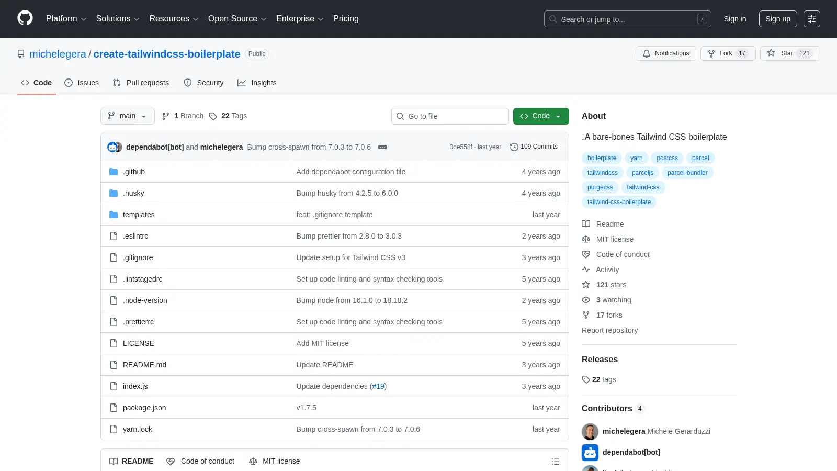Click the purgecss topic tag
The image size is (837, 471).
click(600, 187)
